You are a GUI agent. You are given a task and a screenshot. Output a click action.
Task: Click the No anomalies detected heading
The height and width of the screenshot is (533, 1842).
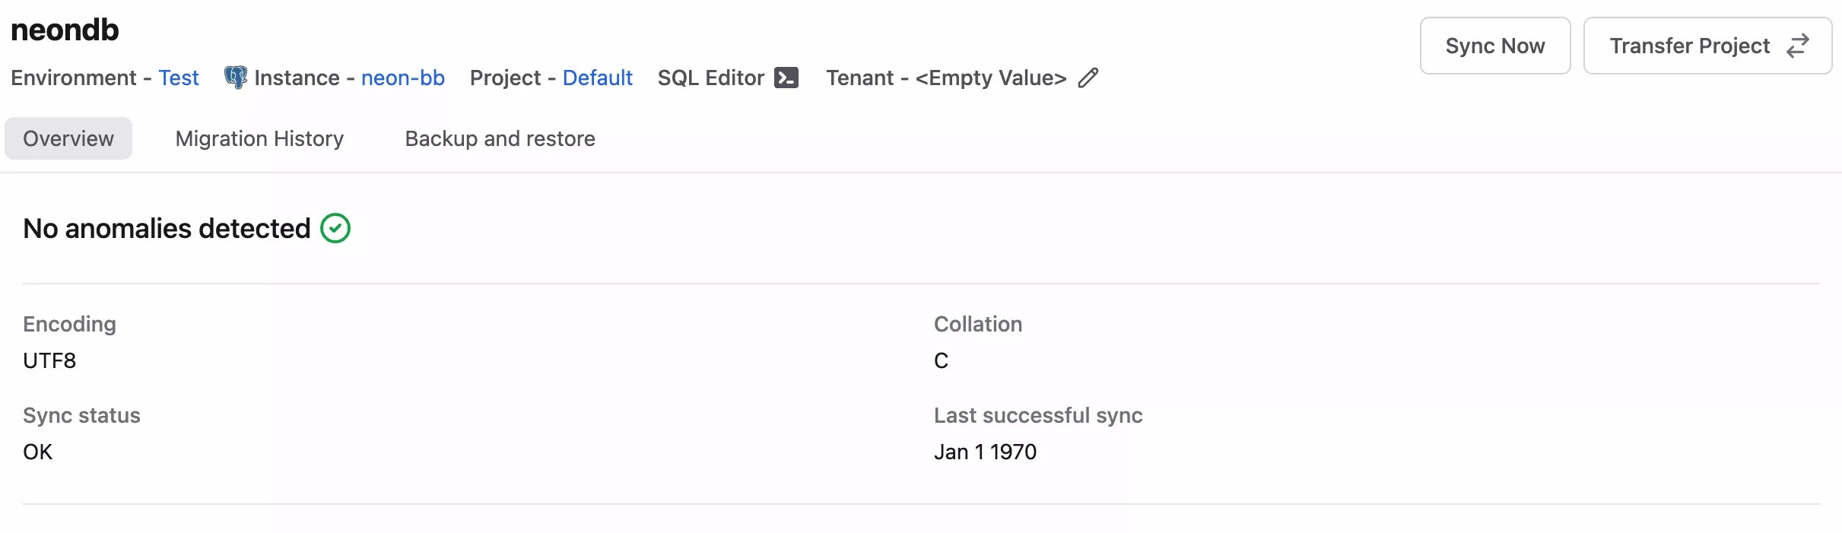click(167, 228)
